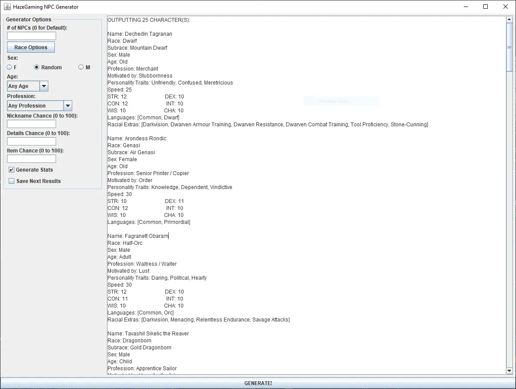Click 'OUTPUTTING 25 CHARACTER(S):' header line
Image resolution: width=516 pixels, height=389 pixels.
coord(149,20)
